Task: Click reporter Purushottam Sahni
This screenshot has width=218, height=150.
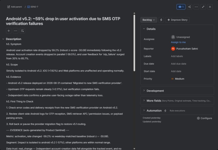Action: coord(184,49)
